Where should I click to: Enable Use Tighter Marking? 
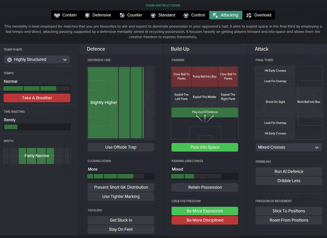pyautogui.click(x=121, y=197)
